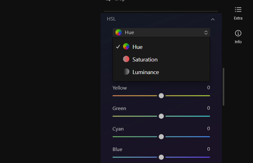The height and width of the screenshot is (163, 253).
Task: Open the Info panel icon
Action: 238,33
